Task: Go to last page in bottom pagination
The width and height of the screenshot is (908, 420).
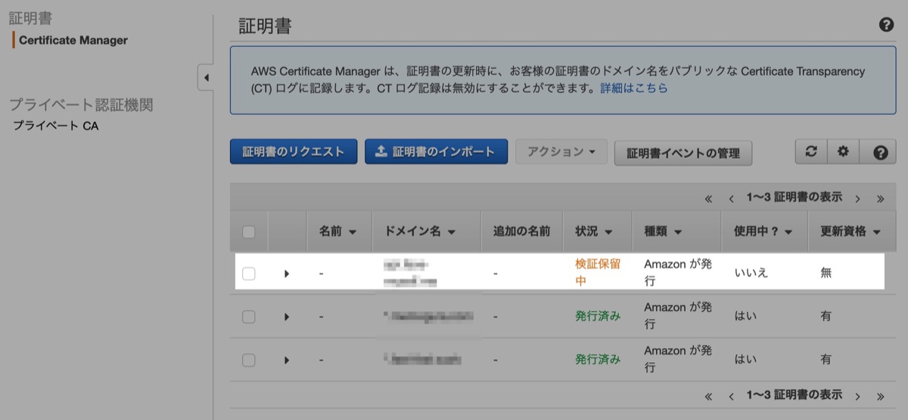Action: point(880,396)
